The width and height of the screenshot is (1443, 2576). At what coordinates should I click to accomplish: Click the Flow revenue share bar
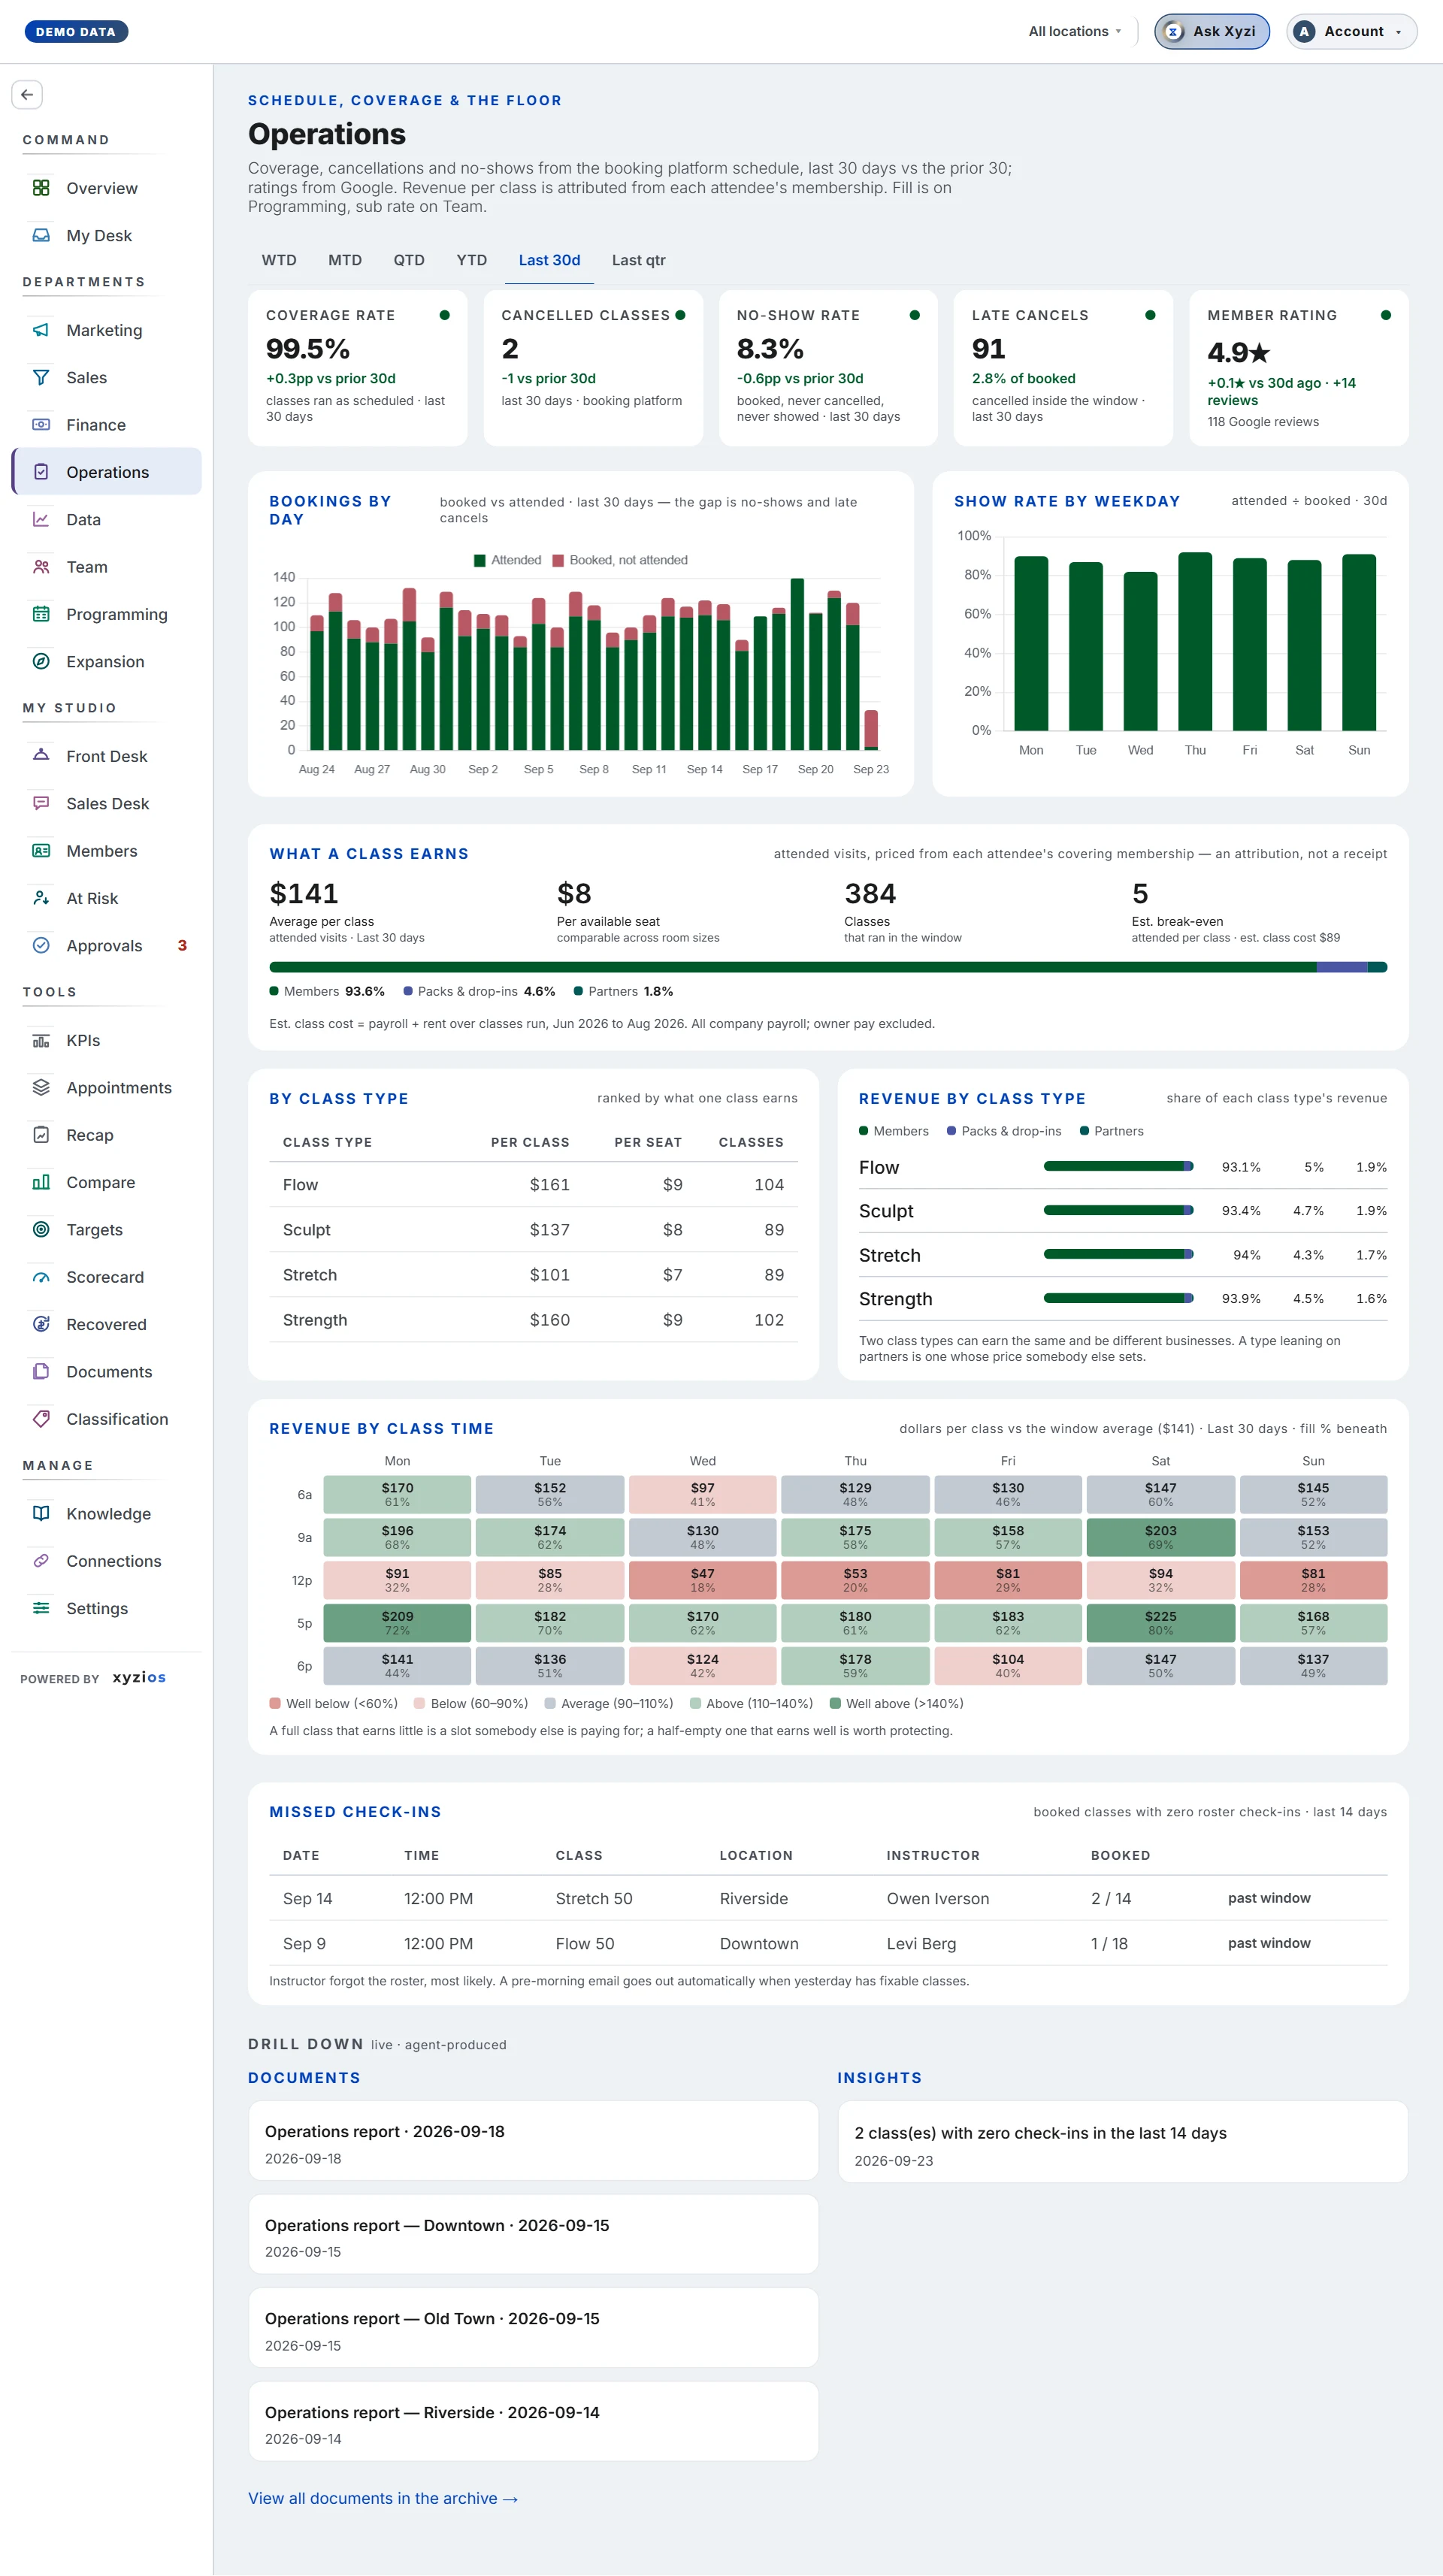pos(1118,1166)
